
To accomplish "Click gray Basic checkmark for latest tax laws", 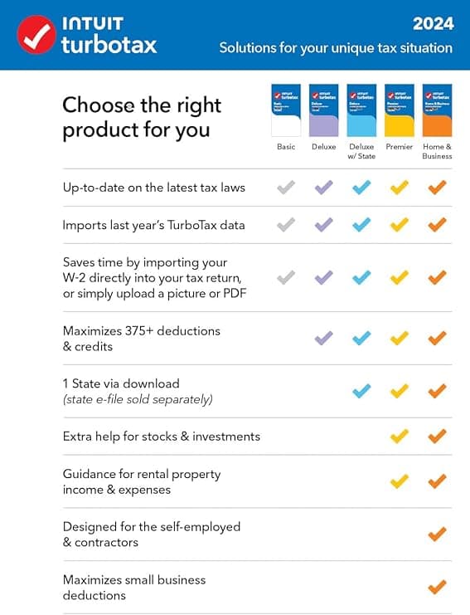I will click(x=286, y=188).
